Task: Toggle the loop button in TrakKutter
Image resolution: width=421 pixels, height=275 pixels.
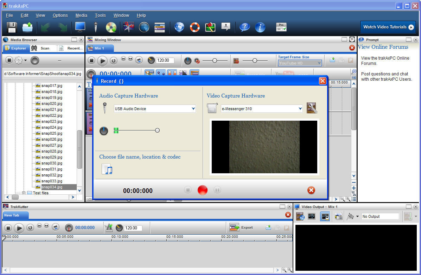Action: 30,228
